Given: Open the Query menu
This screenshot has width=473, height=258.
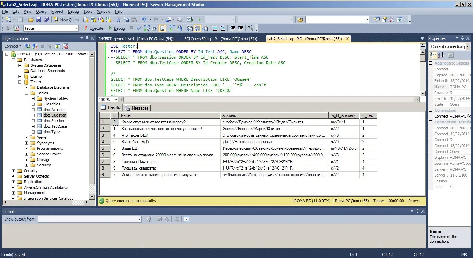Looking at the screenshot, I should (41, 11).
